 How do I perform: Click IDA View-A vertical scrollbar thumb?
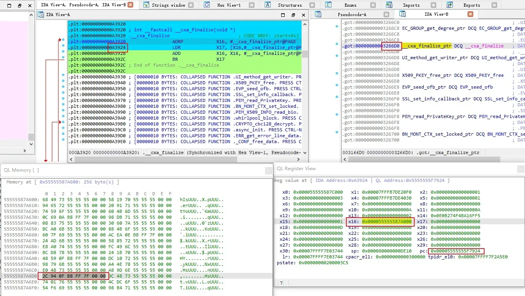point(305,54)
